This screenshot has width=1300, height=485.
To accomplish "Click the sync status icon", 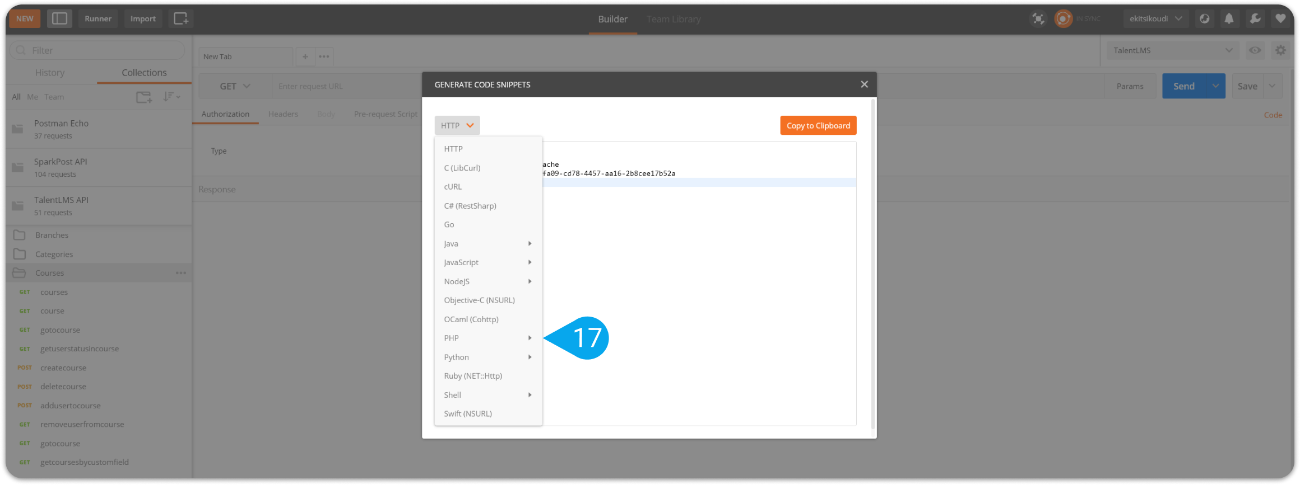I will 1063,18.
